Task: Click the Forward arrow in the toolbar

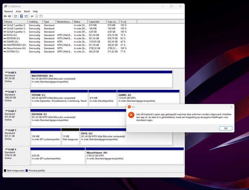Action: point(10,16)
